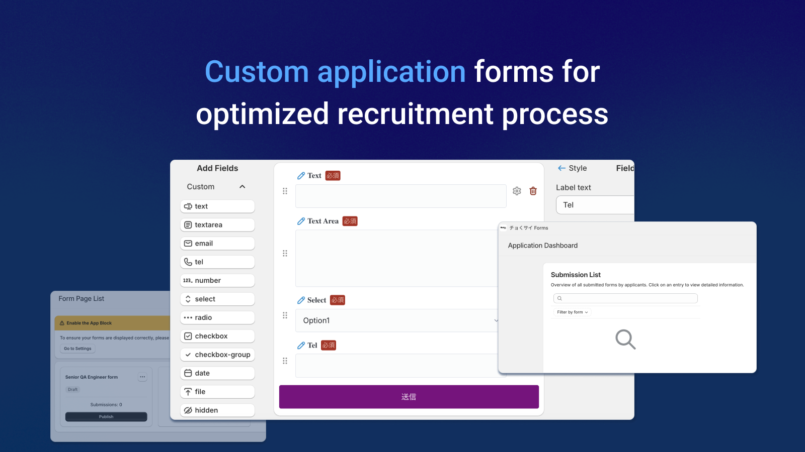805x452 pixels.
Task: Add a hidden field from the sidebar
Action: click(217, 410)
